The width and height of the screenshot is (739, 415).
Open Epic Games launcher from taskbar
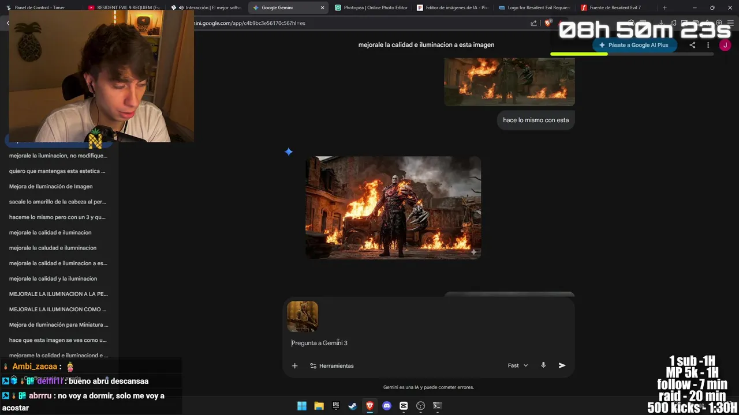[x=336, y=406]
